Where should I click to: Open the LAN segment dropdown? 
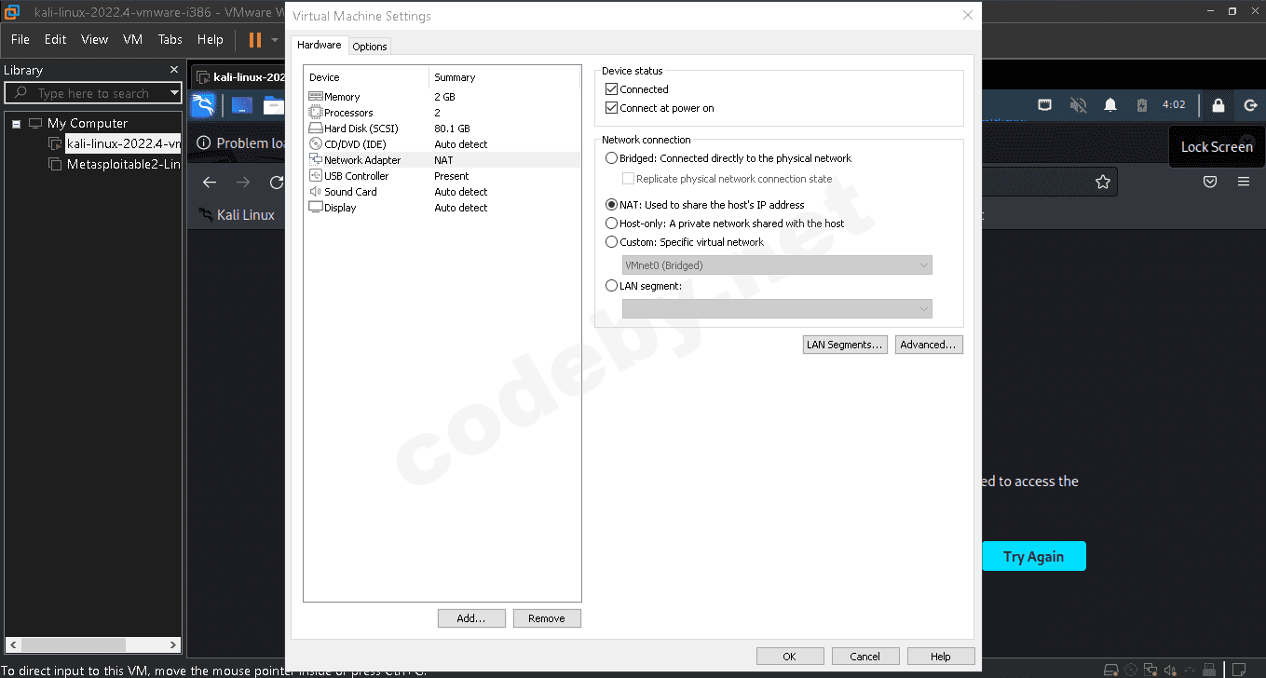click(777, 309)
